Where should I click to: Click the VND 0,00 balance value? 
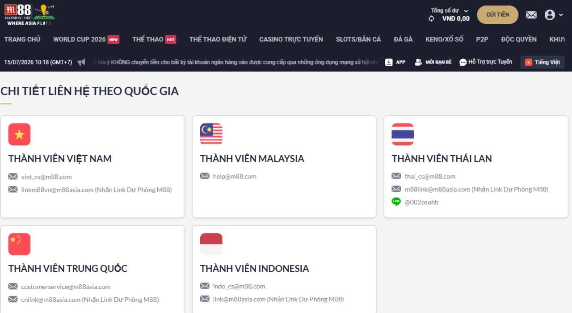[456, 19]
